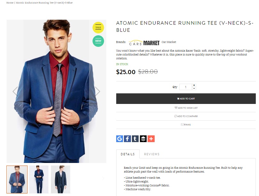
Task: Click inside the Qty input field
Action: (x=186, y=86)
